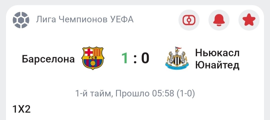This screenshot has width=270, height=120.
Task: Click the colon between the scores
Action: tap(135, 59)
